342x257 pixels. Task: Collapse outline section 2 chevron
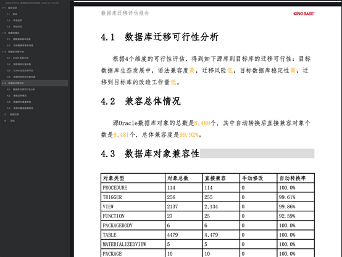click(2, 33)
